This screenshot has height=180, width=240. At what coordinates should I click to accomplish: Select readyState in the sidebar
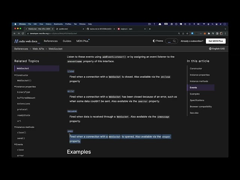(24, 115)
